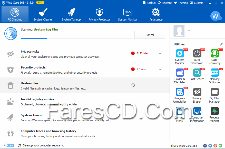Open the Assistance tab
The width and height of the screenshot is (225, 149).
point(156,14)
